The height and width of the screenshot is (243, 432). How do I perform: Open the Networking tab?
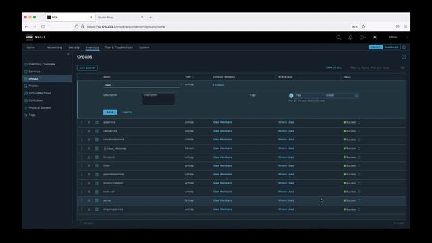pyautogui.click(x=54, y=47)
